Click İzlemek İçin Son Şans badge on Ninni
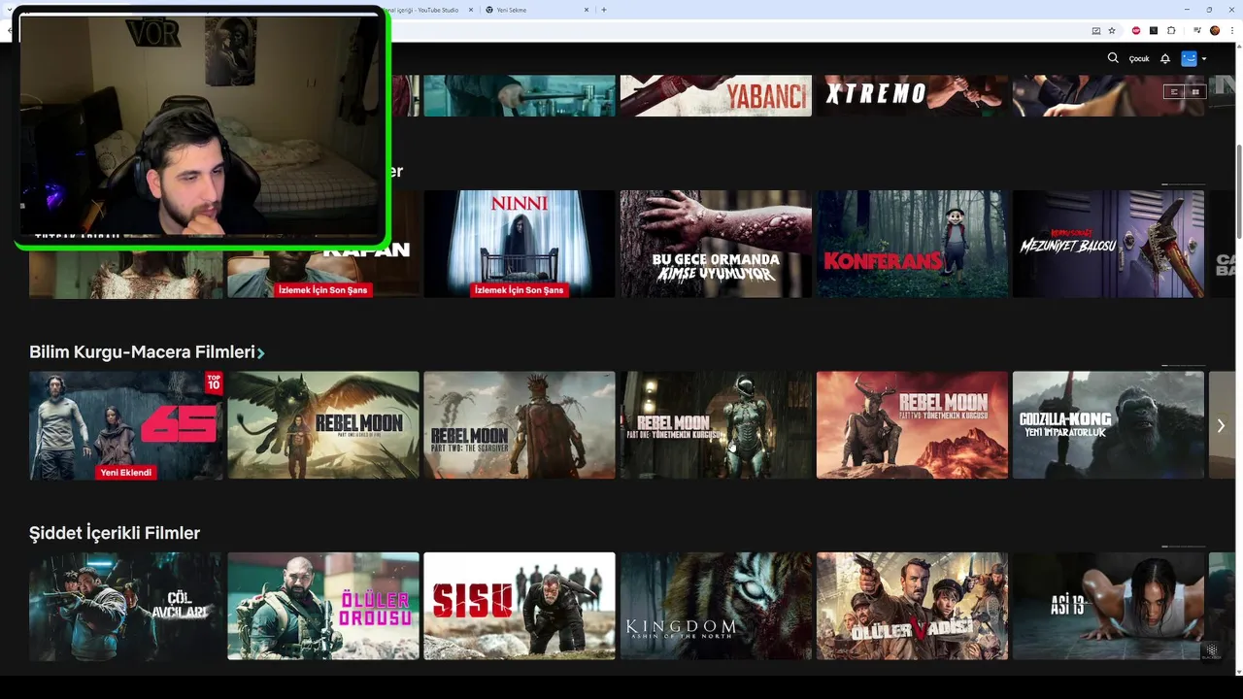This screenshot has width=1243, height=699. [x=519, y=290]
